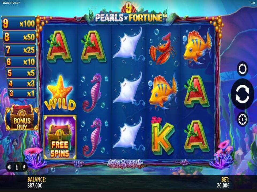Toggle turbo spin lightning icon
257x192 pixels.
pos(24,167)
